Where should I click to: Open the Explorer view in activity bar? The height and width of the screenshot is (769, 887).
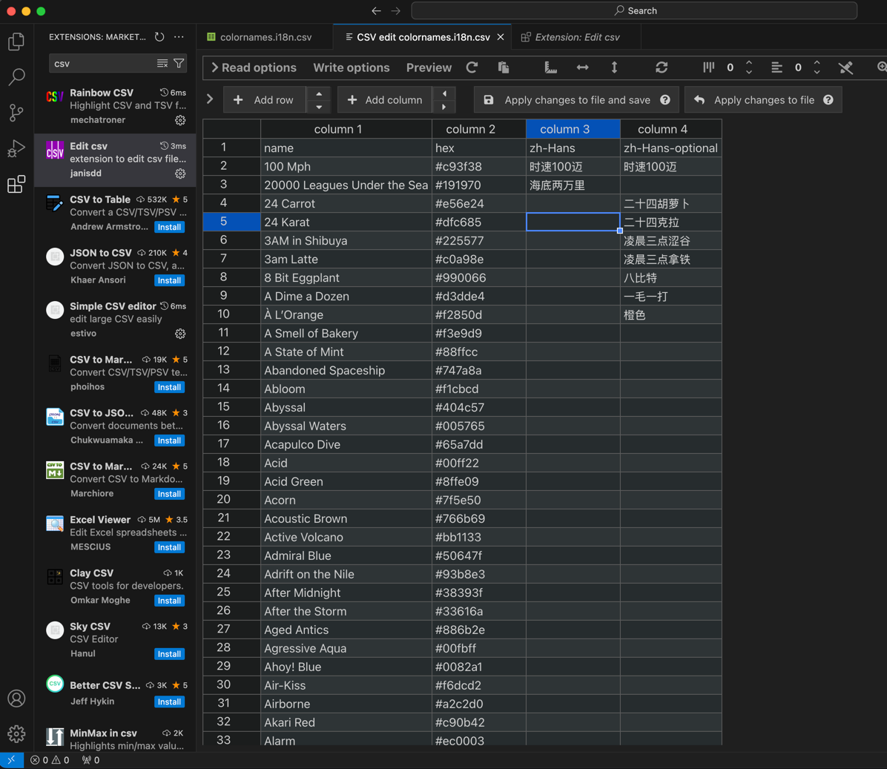coord(16,42)
